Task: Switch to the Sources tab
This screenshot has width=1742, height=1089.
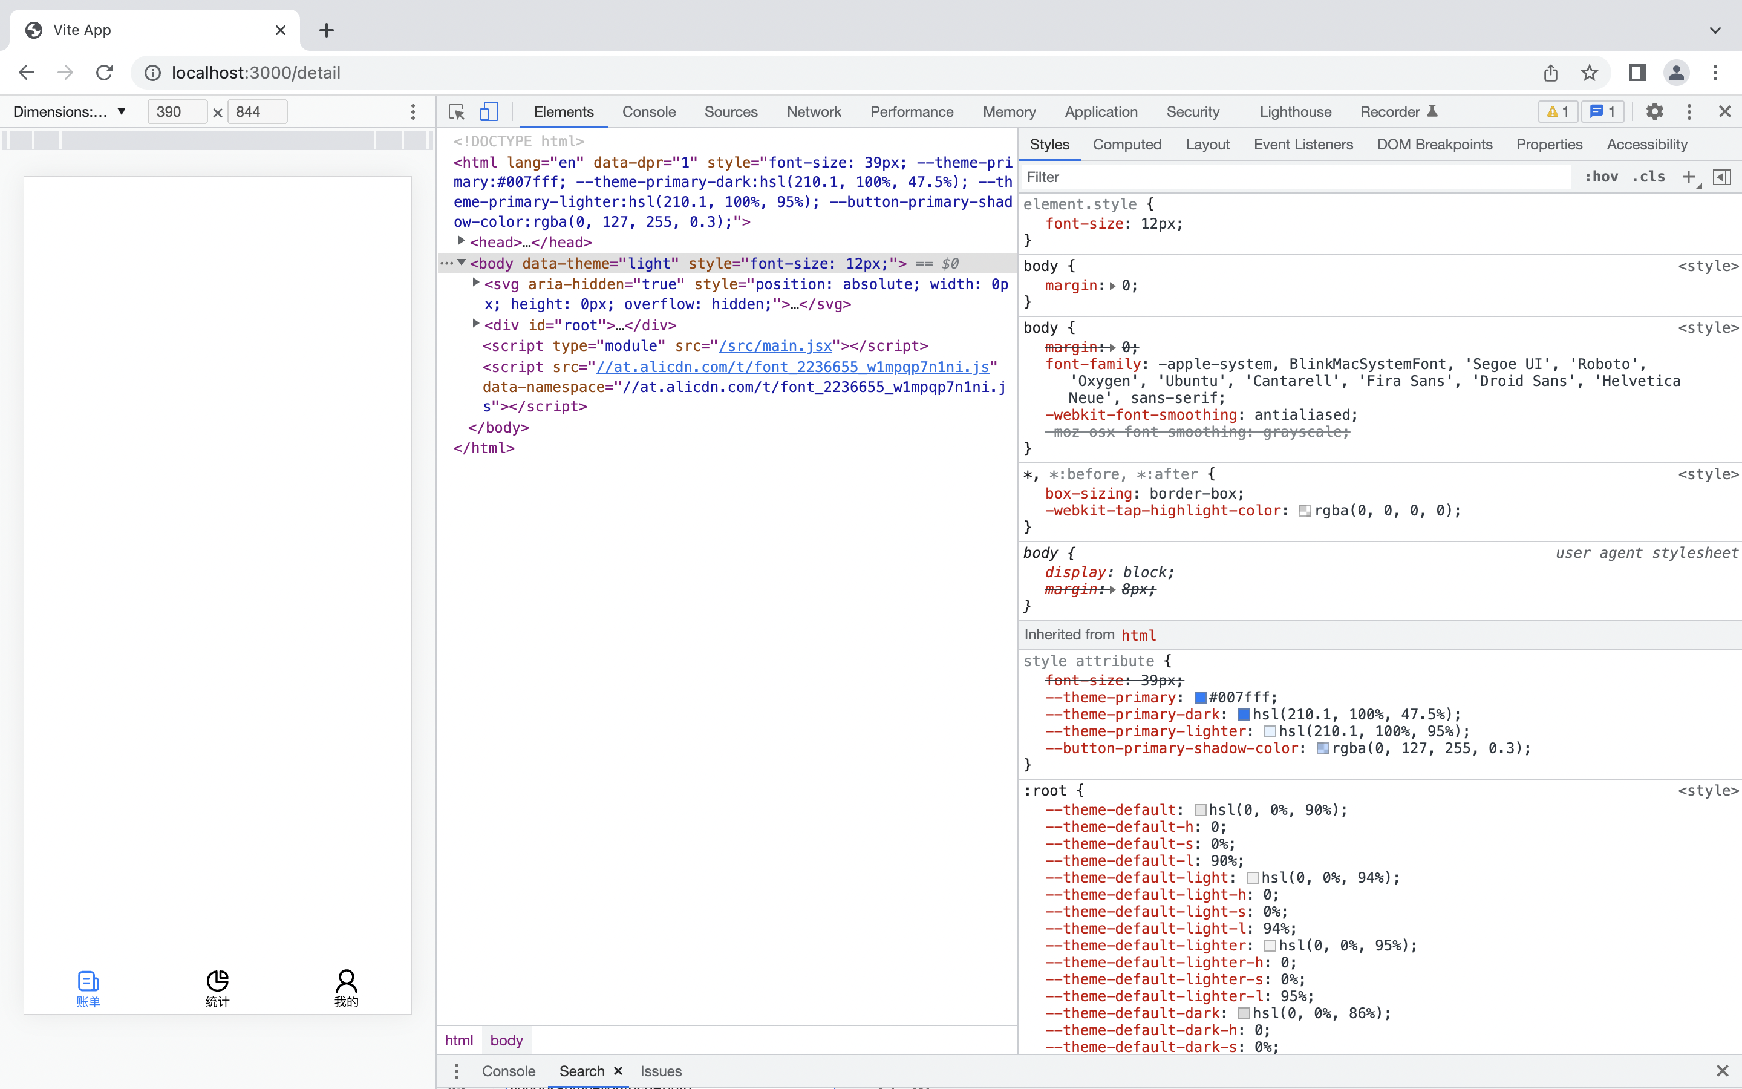Action: [731, 112]
